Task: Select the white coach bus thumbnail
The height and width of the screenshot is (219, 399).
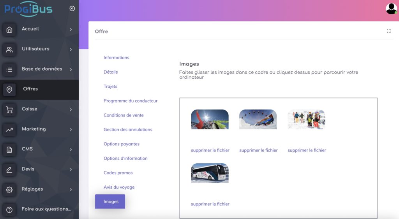Action: [210, 173]
